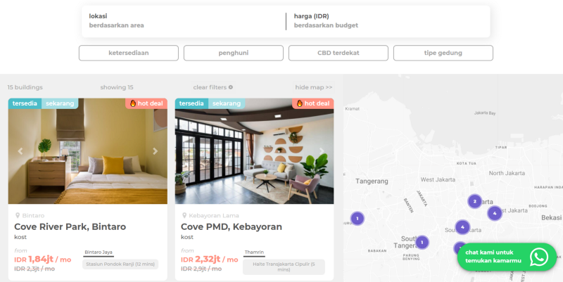Viewport: 563px width, 282px height.
Task: Click the showing 15 text
Action: click(x=117, y=87)
